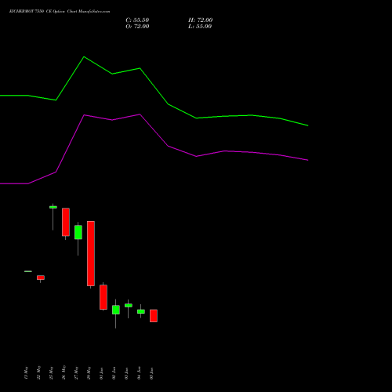Click the closing price value C: 55.50
Viewport: 392px width, 392px height.
pyautogui.click(x=137, y=20)
